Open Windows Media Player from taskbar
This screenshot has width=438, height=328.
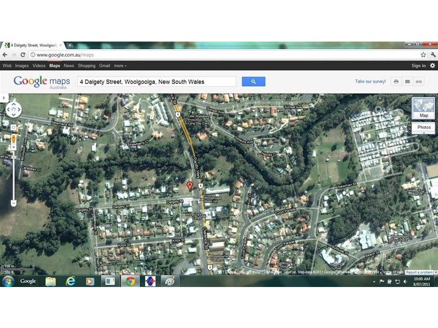coord(90,281)
